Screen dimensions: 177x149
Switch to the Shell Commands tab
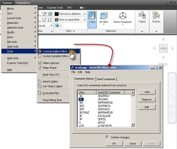point(106,79)
